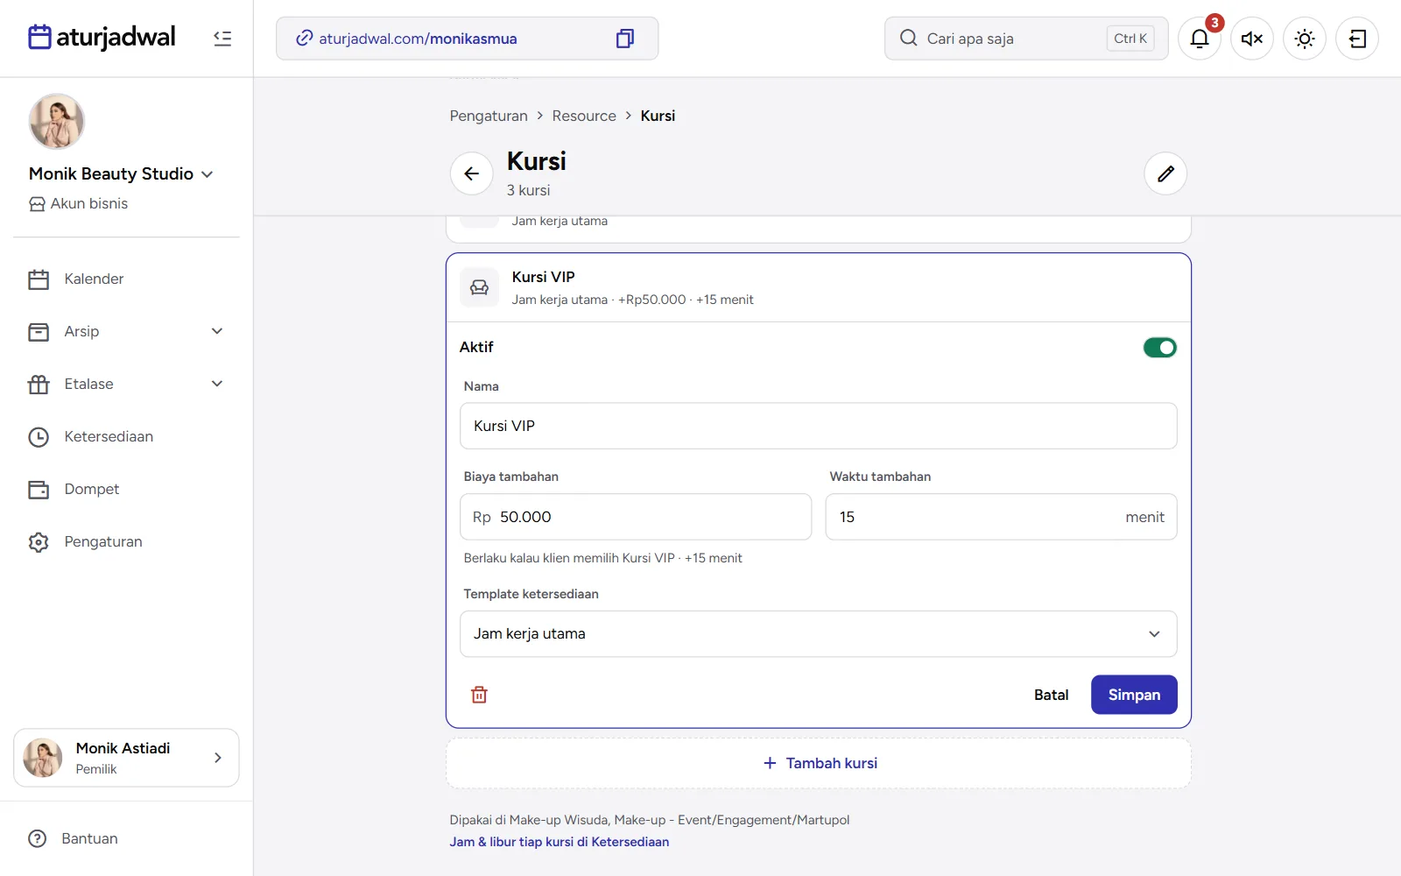Click the Kursi VIP armchair icon
This screenshot has height=876, width=1401.
point(479,287)
